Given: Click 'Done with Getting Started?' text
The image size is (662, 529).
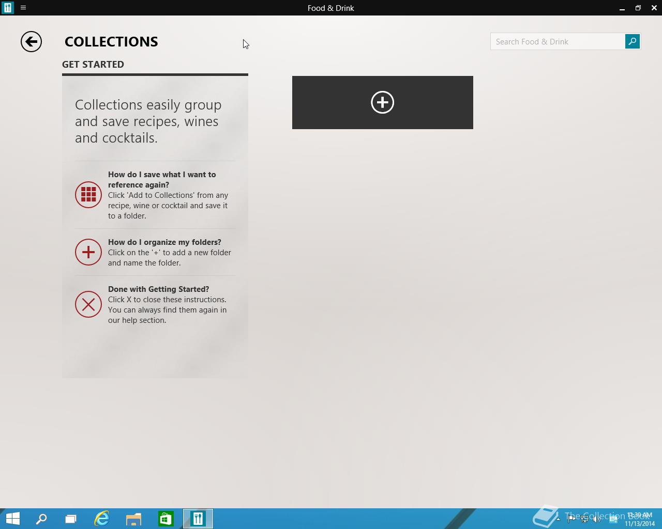Looking at the screenshot, I should [158, 289].
